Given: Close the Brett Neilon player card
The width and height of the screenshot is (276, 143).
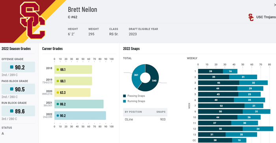Looking at the screenshot, I should [274, 5].
